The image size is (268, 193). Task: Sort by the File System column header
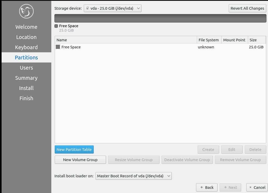(x=208, y=40)
